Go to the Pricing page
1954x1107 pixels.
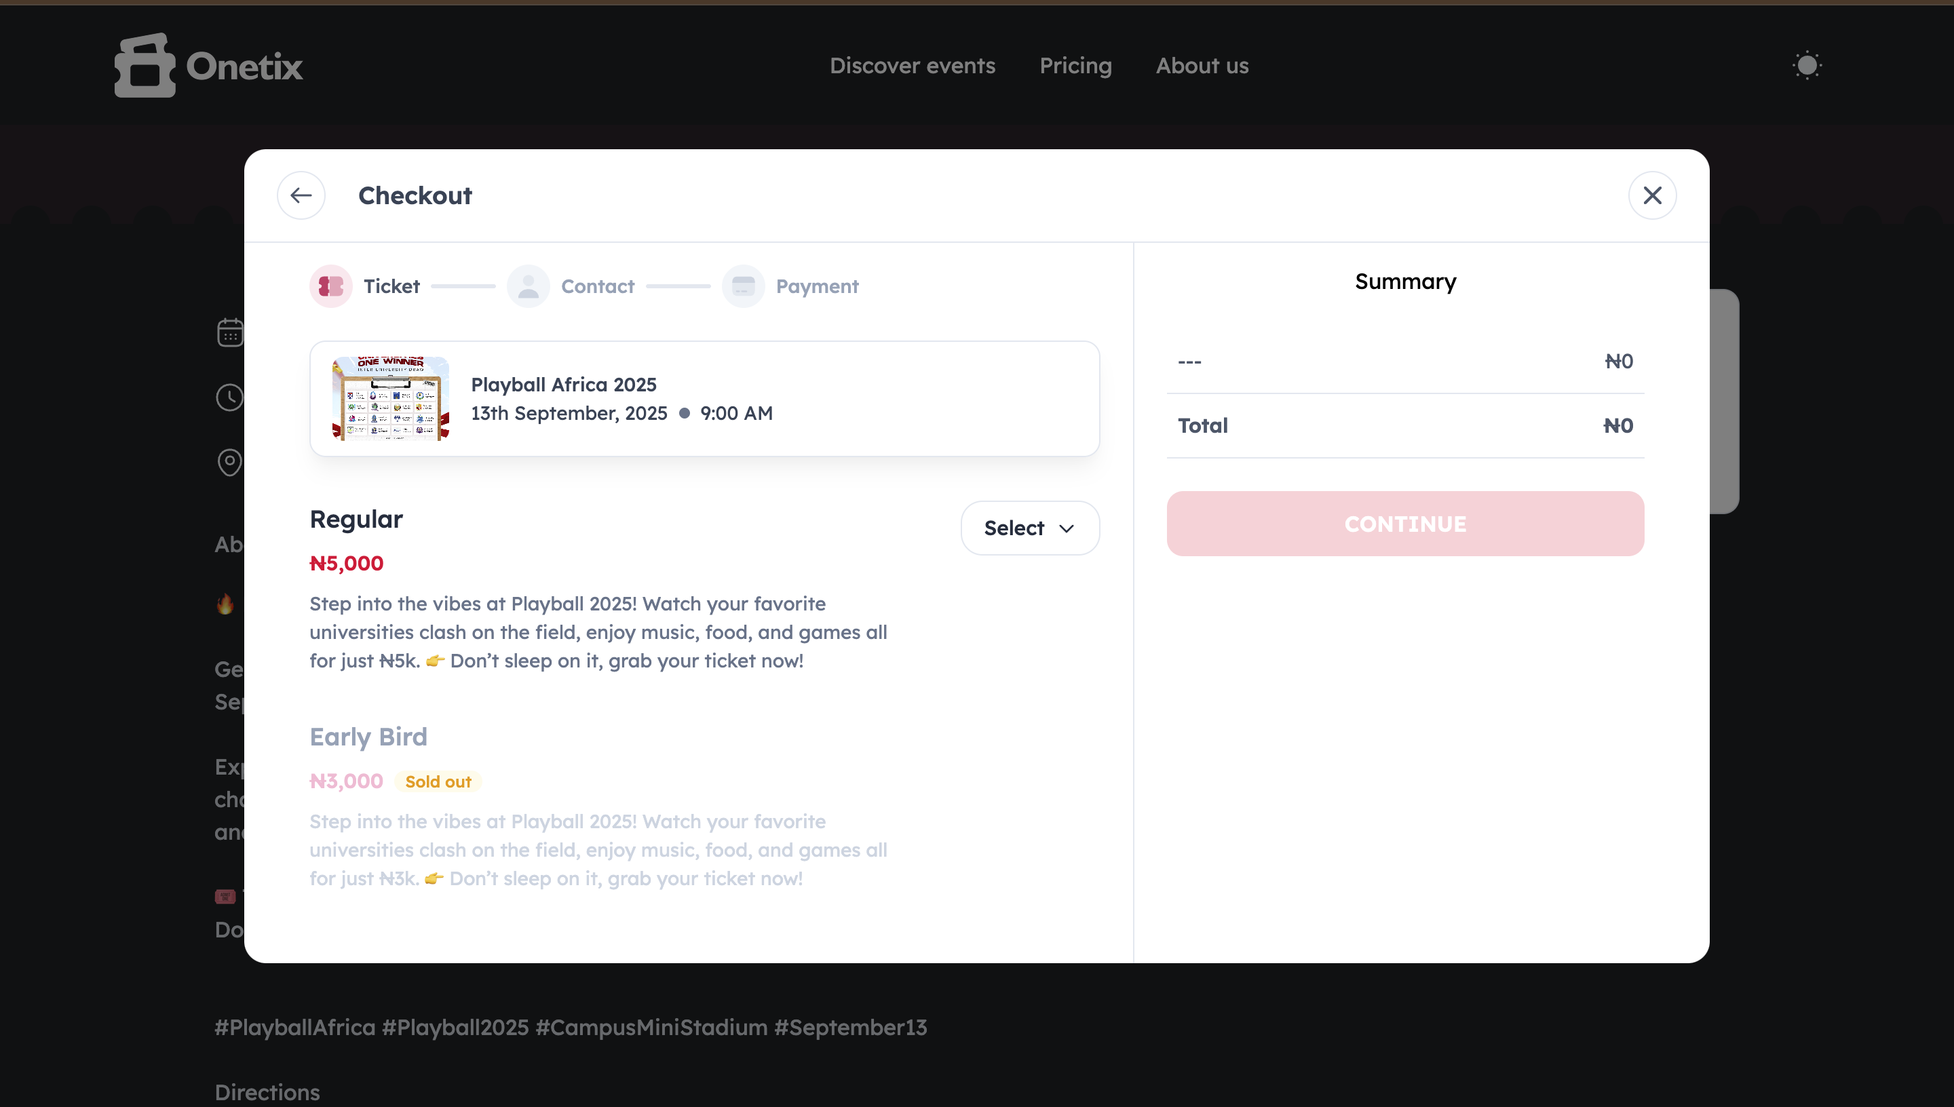[1076, 65]
